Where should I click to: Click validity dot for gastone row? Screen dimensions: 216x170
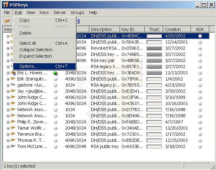(x=55, y=85)
